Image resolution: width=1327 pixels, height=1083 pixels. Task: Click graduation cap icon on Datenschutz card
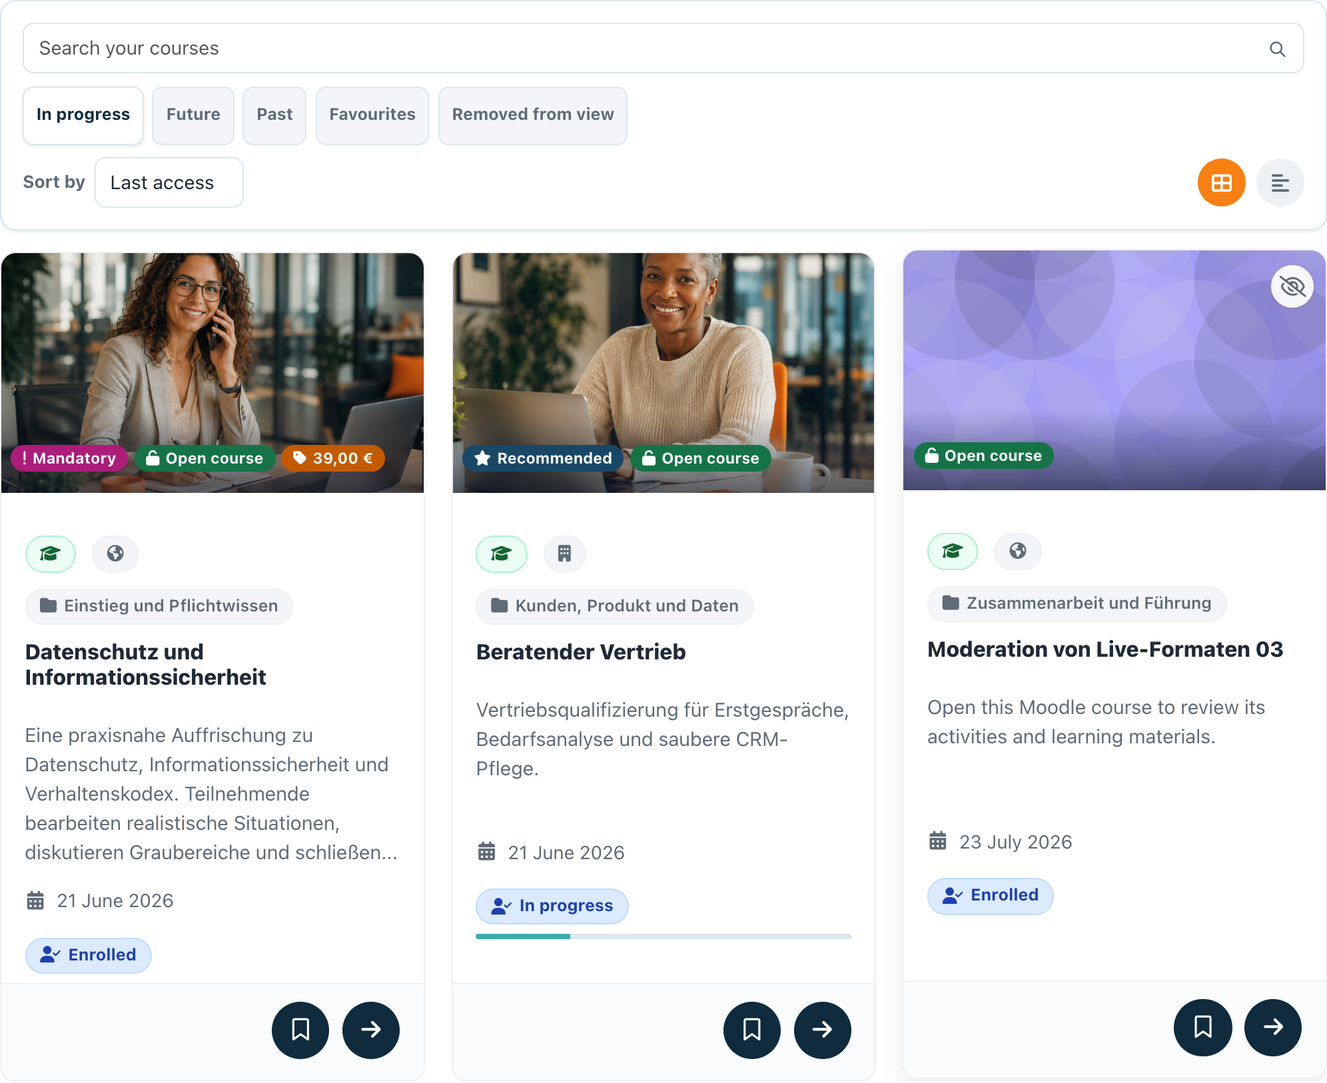coord(51,553)
